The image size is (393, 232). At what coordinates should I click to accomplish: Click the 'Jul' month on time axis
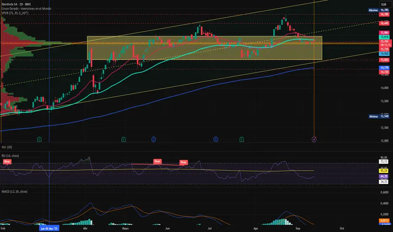(x=210, y=229)
